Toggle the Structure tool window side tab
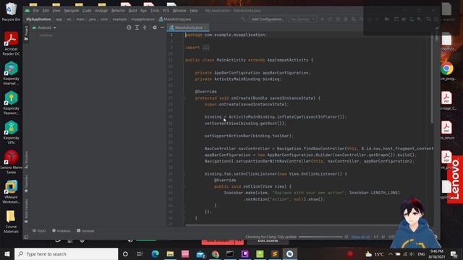The height and width of the screenshot is (260, 463). [26, 160]
